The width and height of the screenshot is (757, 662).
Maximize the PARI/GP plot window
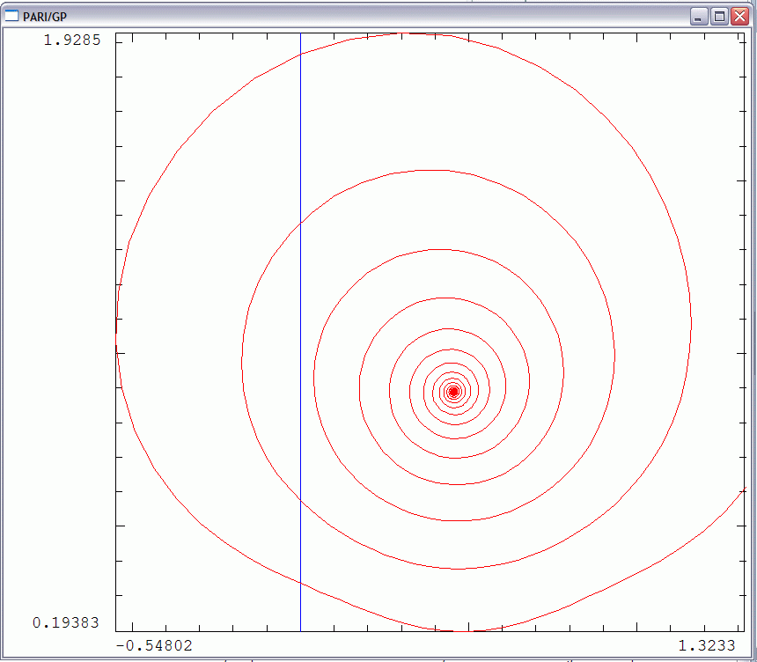(x=719, y=17)
